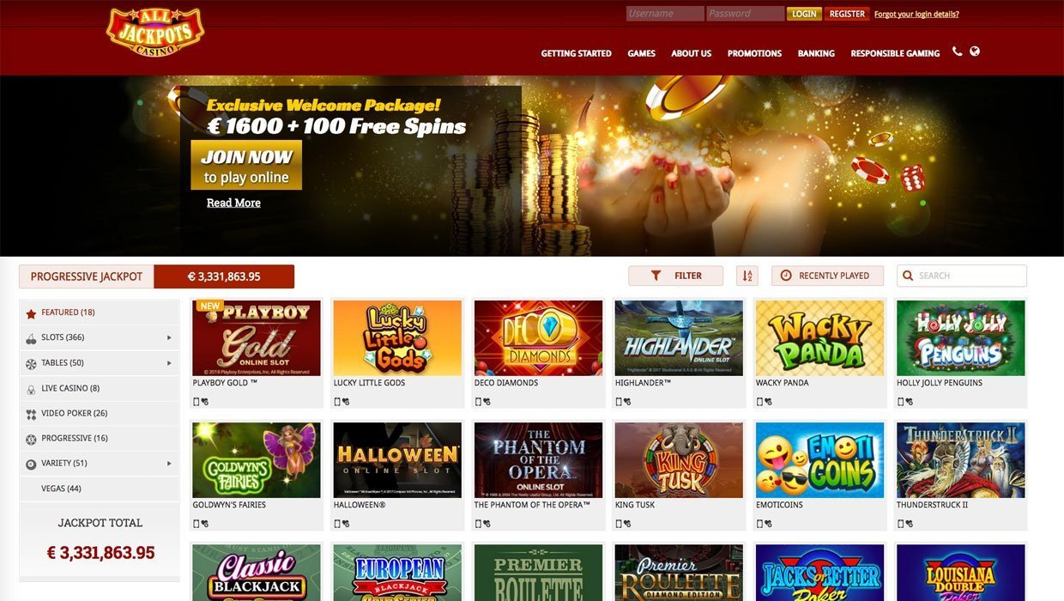Image resolution: width=1064 pixels, height=601 pixels.
Task: Focus the Username input field
Action: click(x=665, y=14)
